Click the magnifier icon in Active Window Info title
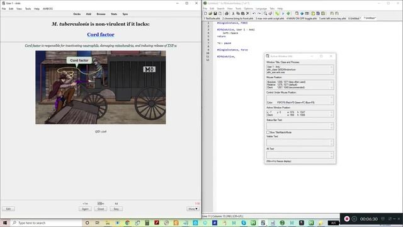The height and width of the screenshot is (227, 403). coord(268,56)
